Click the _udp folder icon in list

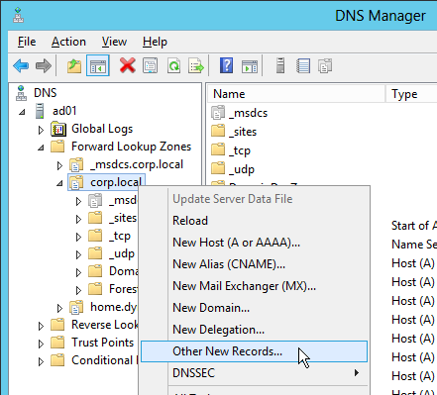[x=218, y=168]
